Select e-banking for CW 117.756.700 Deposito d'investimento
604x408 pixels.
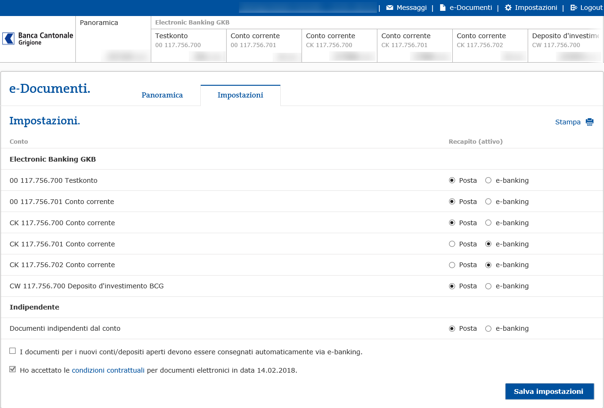(489, 286)
